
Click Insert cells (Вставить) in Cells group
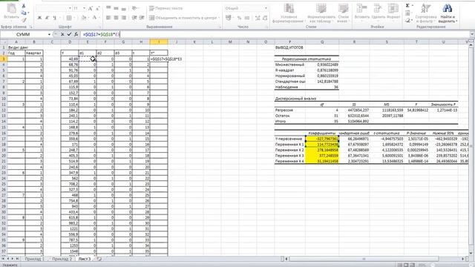click(361, 12)
